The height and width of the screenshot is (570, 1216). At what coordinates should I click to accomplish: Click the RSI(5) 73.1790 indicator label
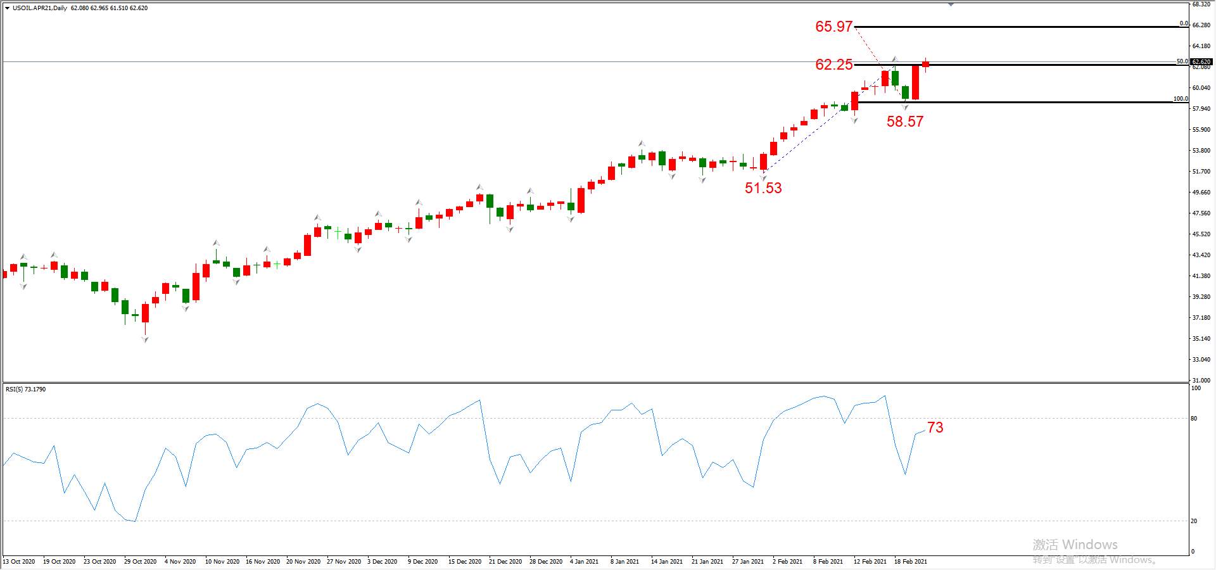tap(26, 389)
